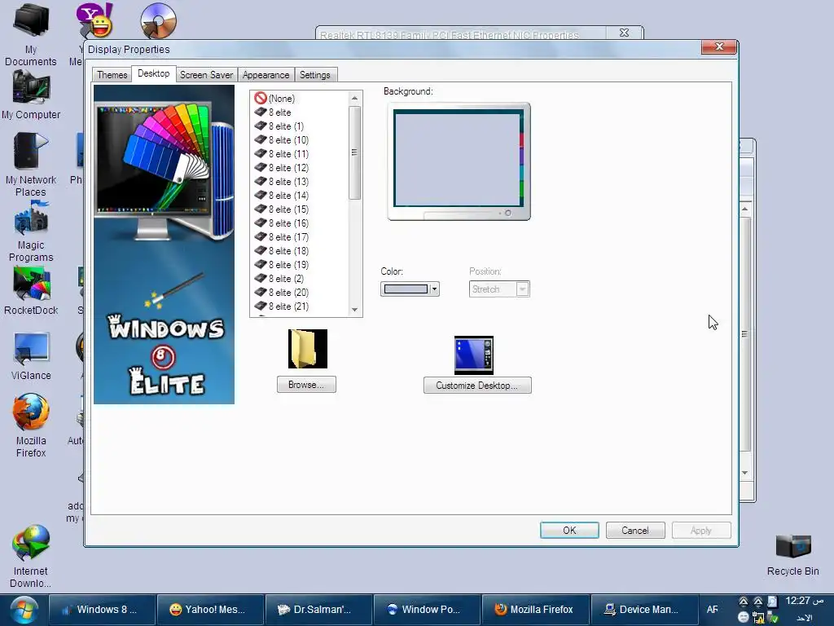Image resolution: width=834 pixels, height=626 pixels.
Task: Open the disc icon on desktop
Action: [x=159, y=20]
